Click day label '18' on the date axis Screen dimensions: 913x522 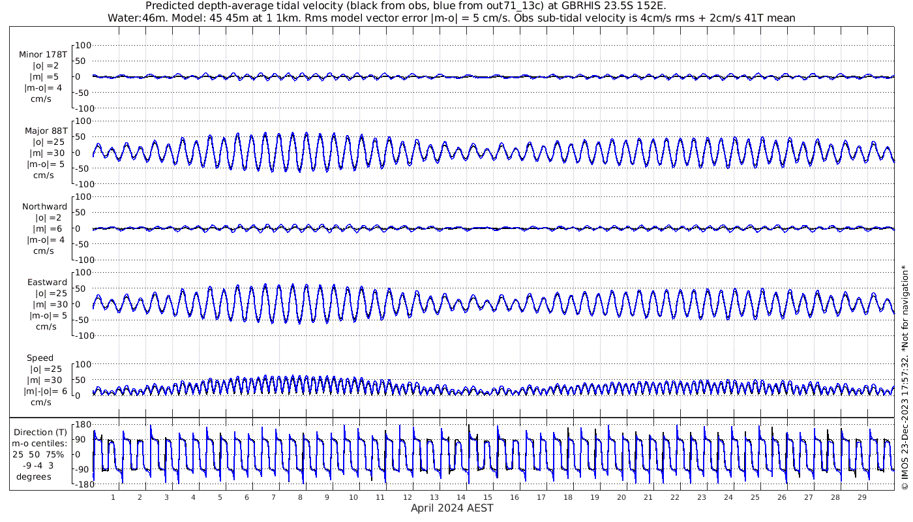click(567, 497)
